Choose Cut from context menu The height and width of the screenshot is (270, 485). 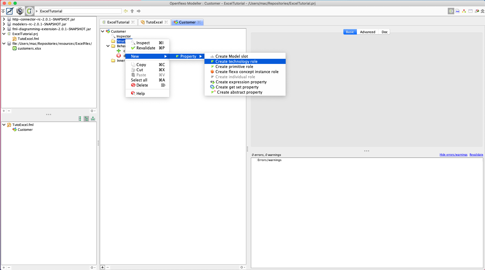click(147, 70)
